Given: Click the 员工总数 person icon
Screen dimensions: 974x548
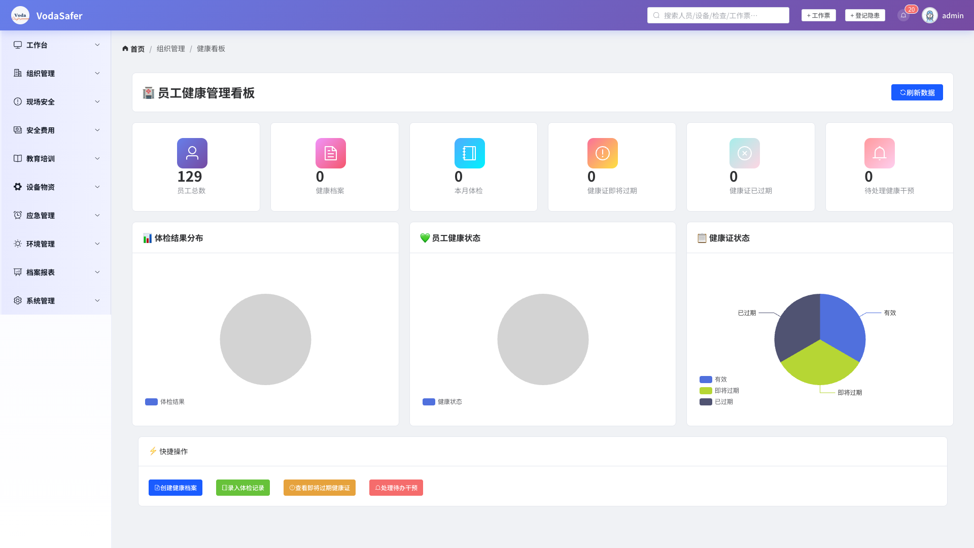Looking at the screenshot, I should click(192, 153).
